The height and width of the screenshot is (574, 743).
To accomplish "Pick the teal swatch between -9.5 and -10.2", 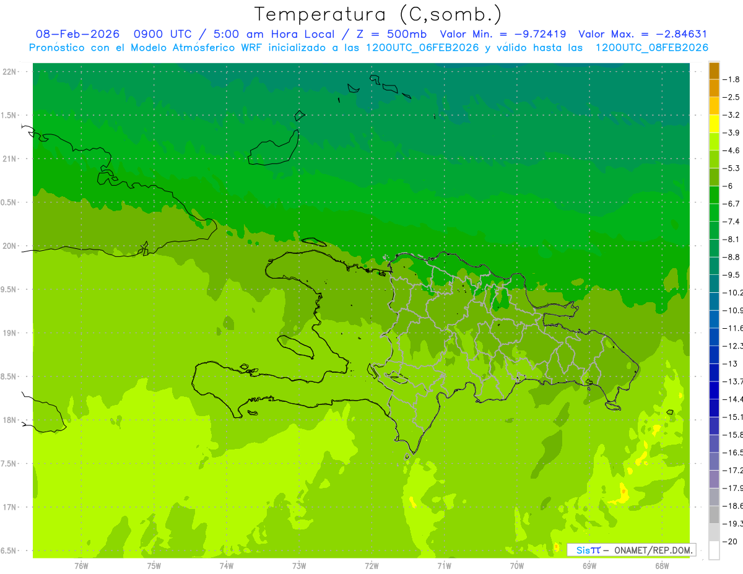I will tap(714, 284).
